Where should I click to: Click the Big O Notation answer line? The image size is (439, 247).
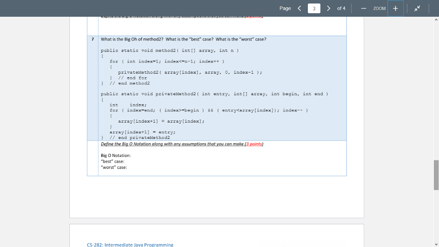click(x=114, y=155)
